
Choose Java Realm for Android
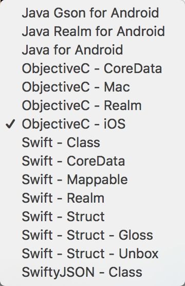tap(92, 31)
